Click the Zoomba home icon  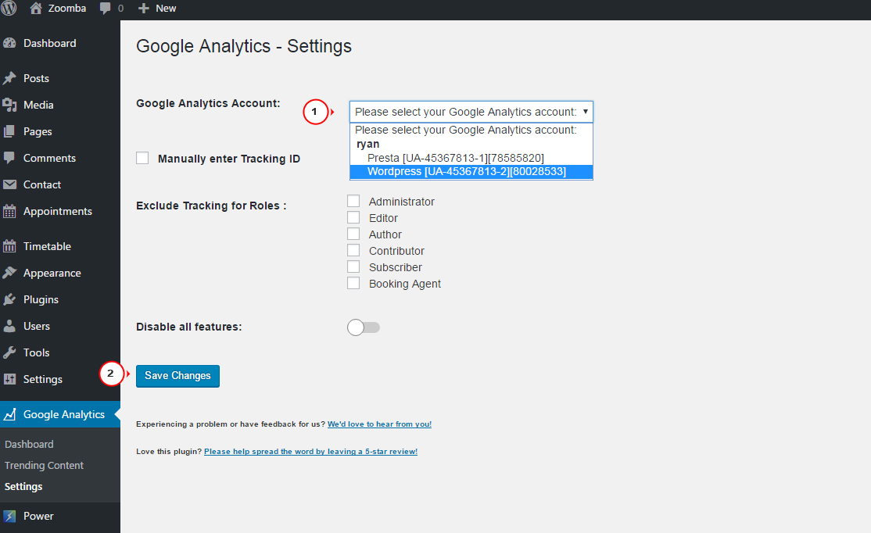35,8
